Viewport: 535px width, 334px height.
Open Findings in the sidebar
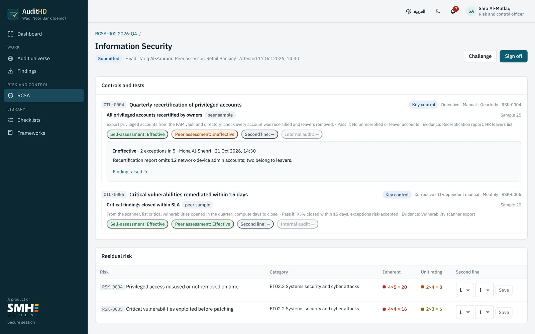44,71
